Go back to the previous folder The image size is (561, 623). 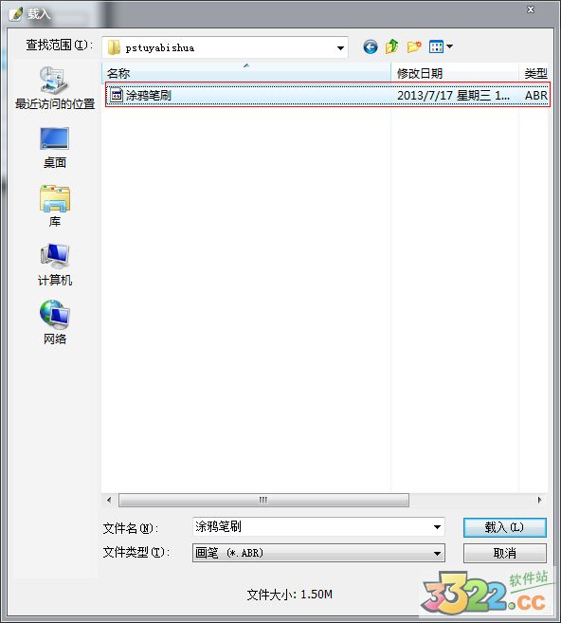[370, 47]
